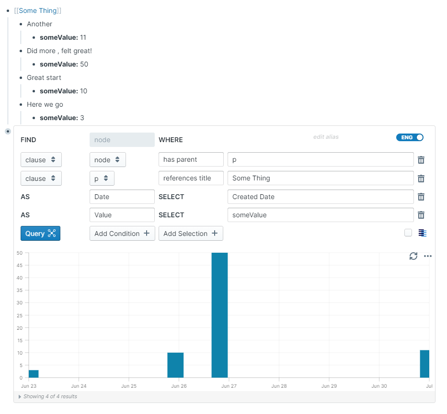Remove the Created Date selection row
Screen dimensions: 447x414
coord(421,197)
